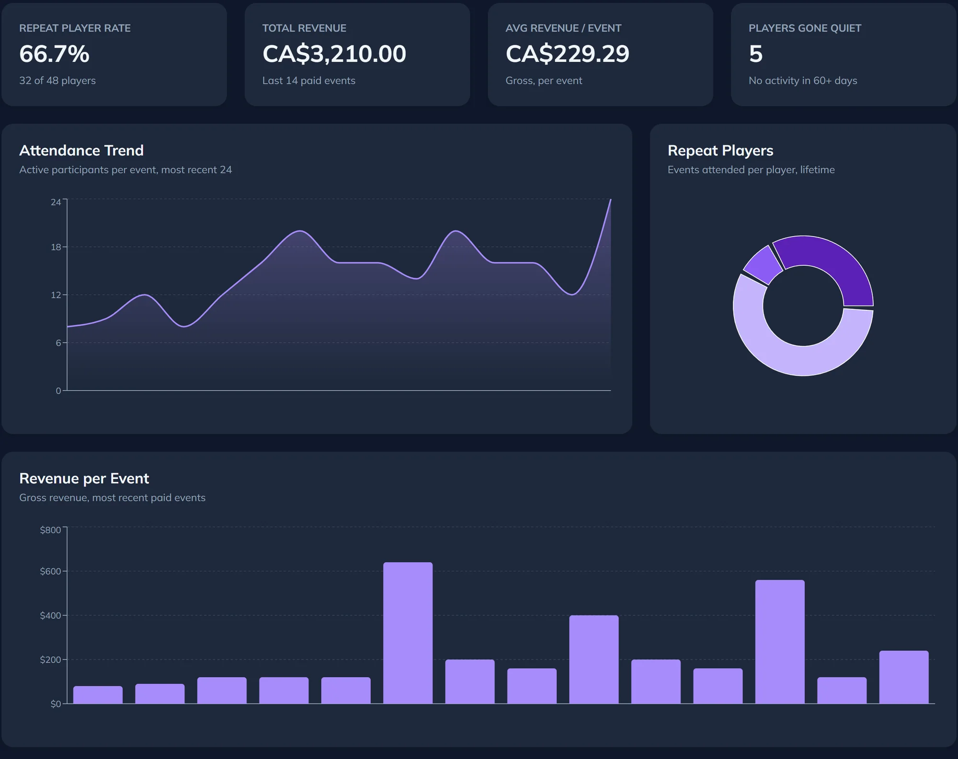
Task: Click the "Events attended per player, lifetime" subtitle
Action: coord(751,170)
